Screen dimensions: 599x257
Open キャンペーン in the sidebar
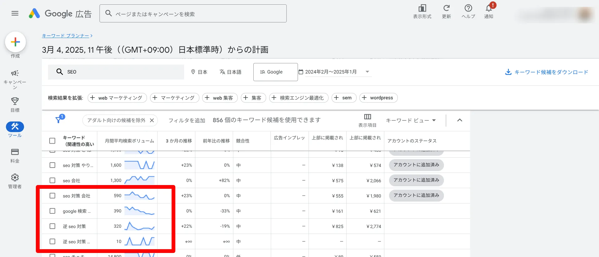coord(15,79)
